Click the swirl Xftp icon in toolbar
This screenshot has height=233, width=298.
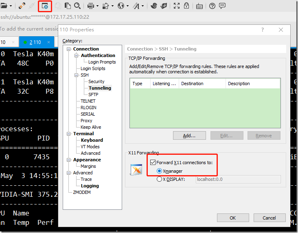coord(154,6)
